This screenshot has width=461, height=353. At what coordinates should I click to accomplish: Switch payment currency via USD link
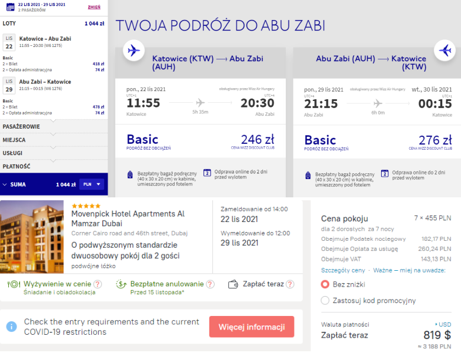pyautogui.click(x=443, y=324)
